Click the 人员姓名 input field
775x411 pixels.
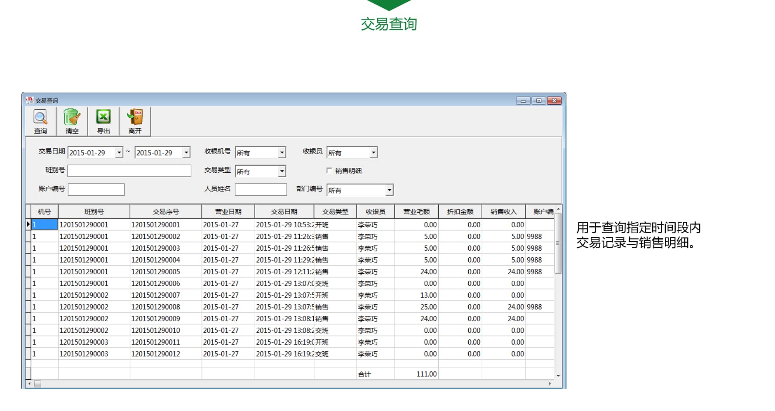coord(261,189)
